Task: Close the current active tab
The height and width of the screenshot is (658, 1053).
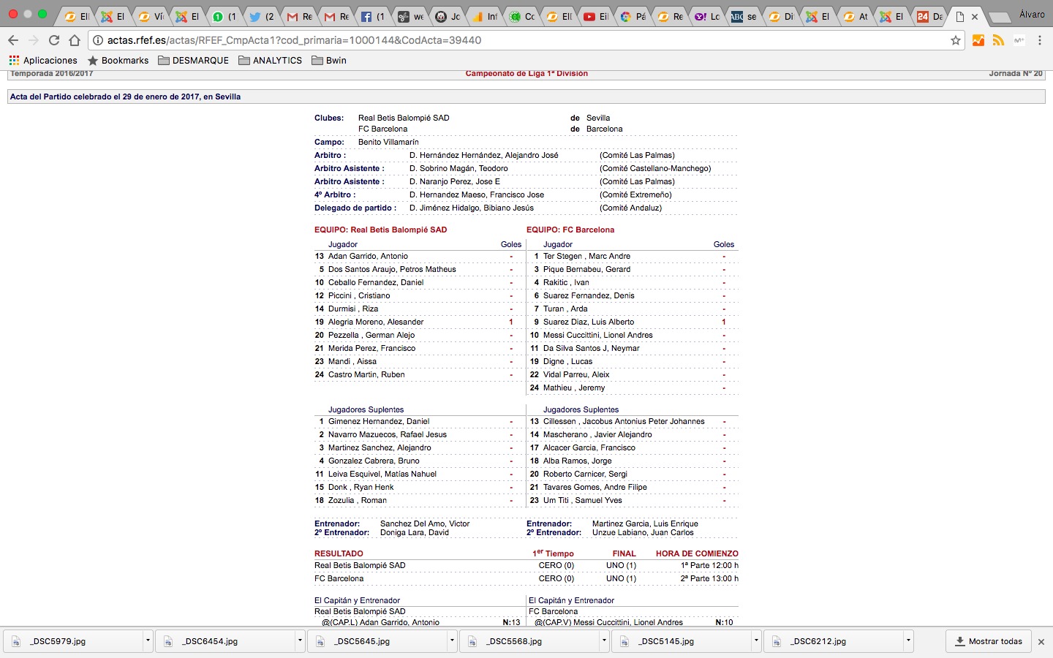Action: pos(974,17)
